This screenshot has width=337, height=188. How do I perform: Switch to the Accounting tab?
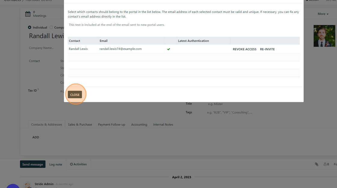pos(139,124)
